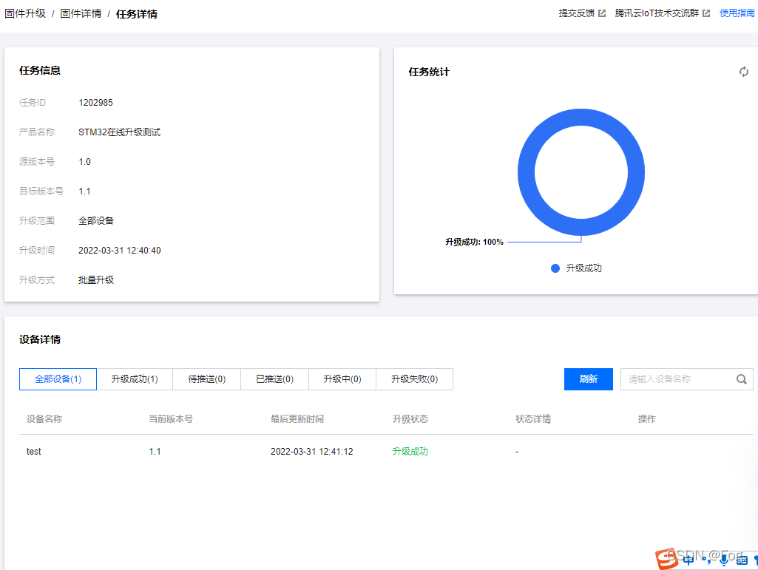Click target version 1.1 link
Viewport: 758px width, 570px height.
pos(84,191)
